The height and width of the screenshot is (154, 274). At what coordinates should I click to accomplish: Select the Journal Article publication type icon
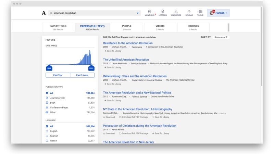(47, 98)
